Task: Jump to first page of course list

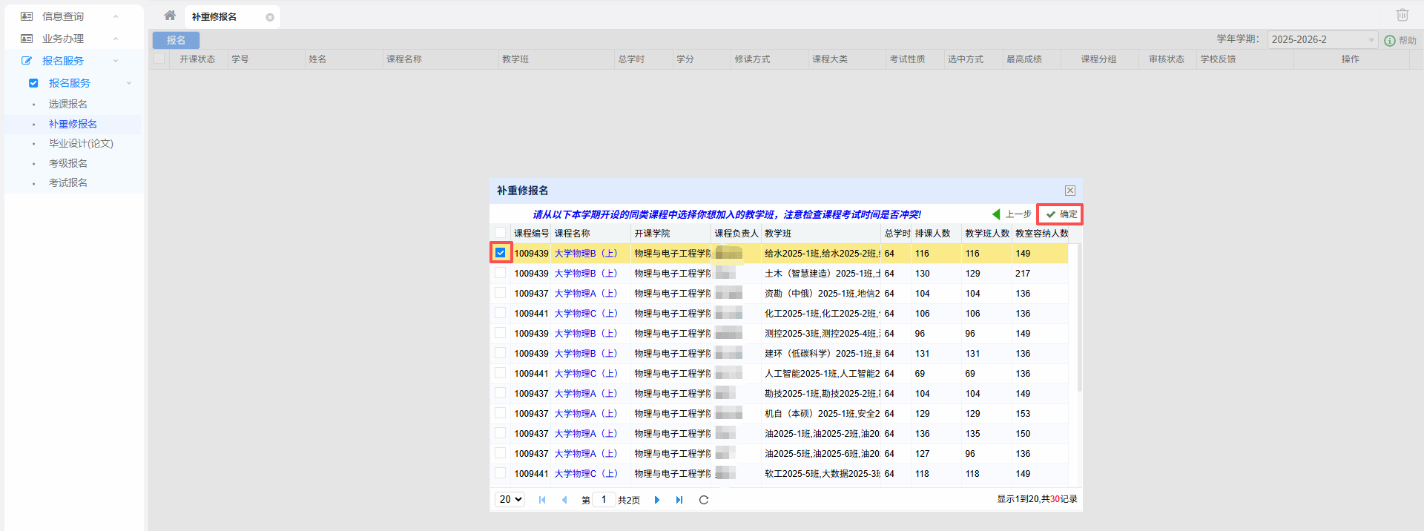Action: click(542, 500)
